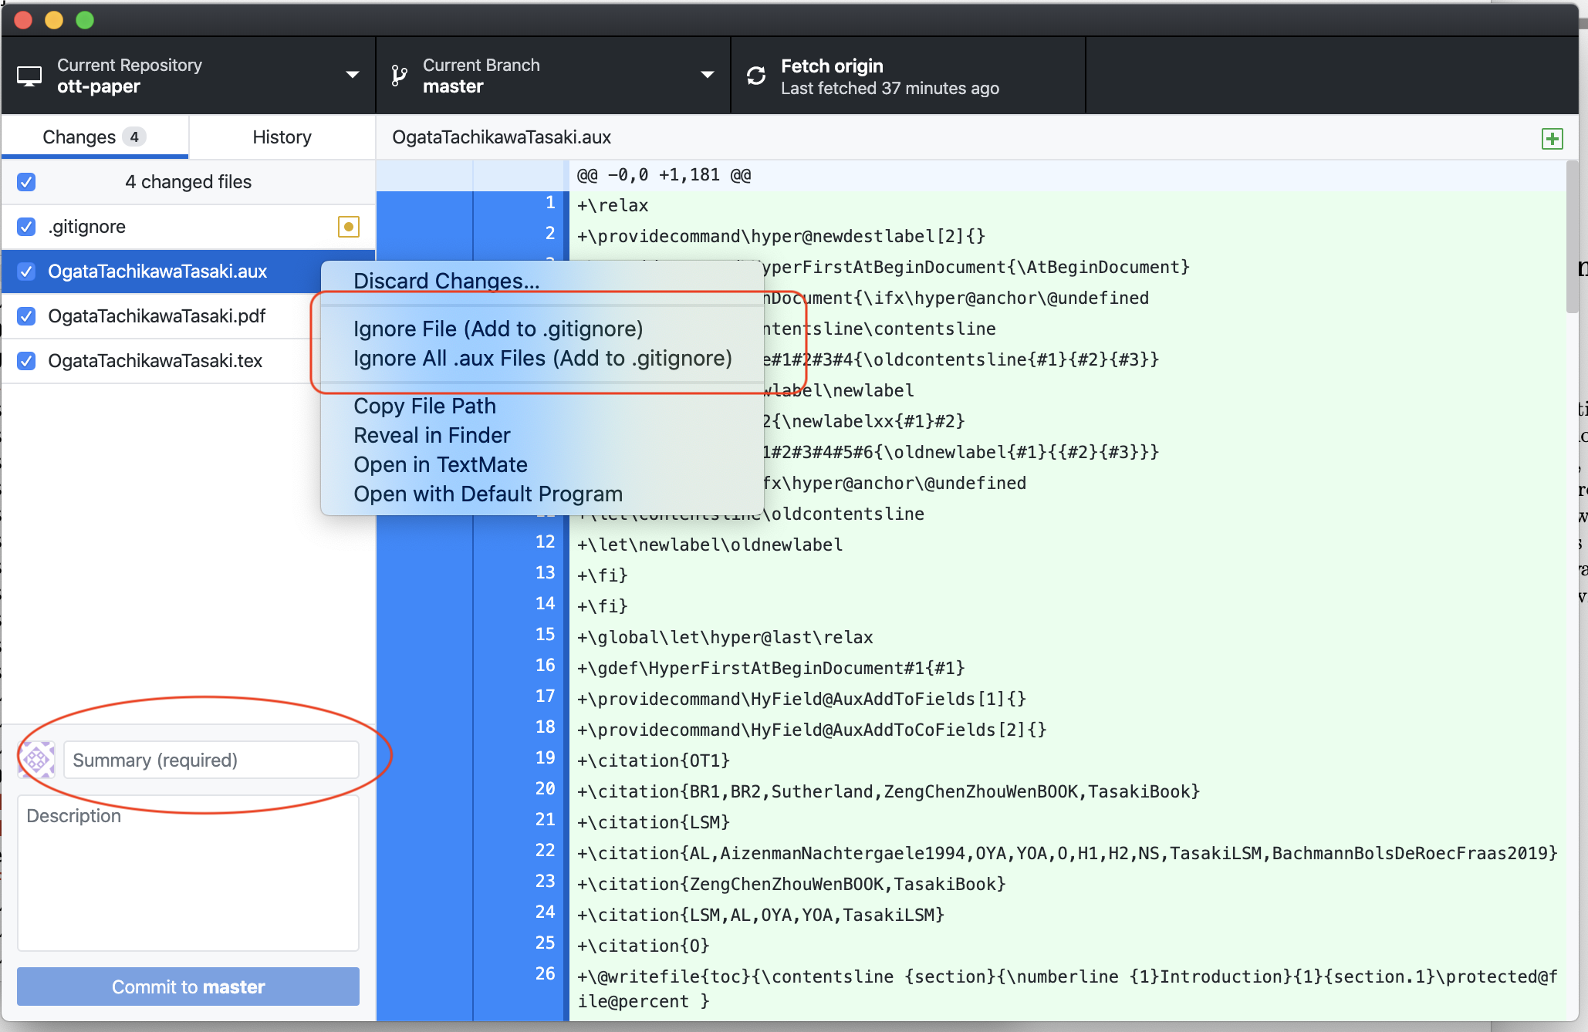Choose Discard Changes from context menu
The image size is (1588, 1032).
click(x=446, y=281)
